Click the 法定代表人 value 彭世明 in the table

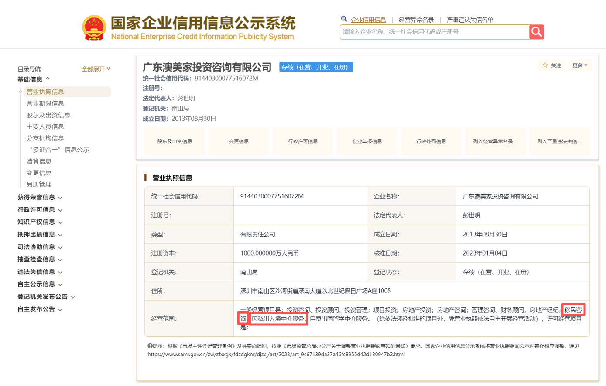(x=471, y=215)
